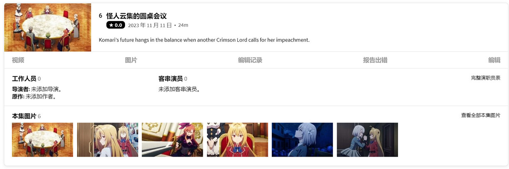Click the air date 2023 年 11 月 11 日

150,25
